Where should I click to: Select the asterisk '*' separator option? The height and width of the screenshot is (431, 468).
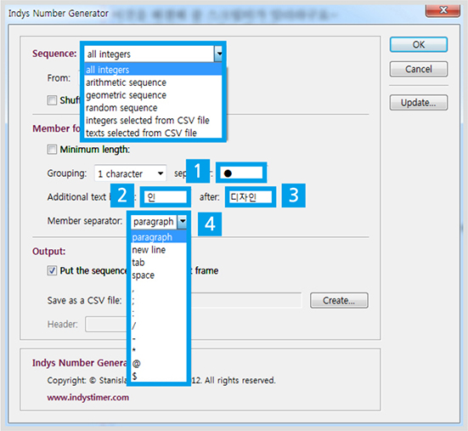[x=159, y=350]
